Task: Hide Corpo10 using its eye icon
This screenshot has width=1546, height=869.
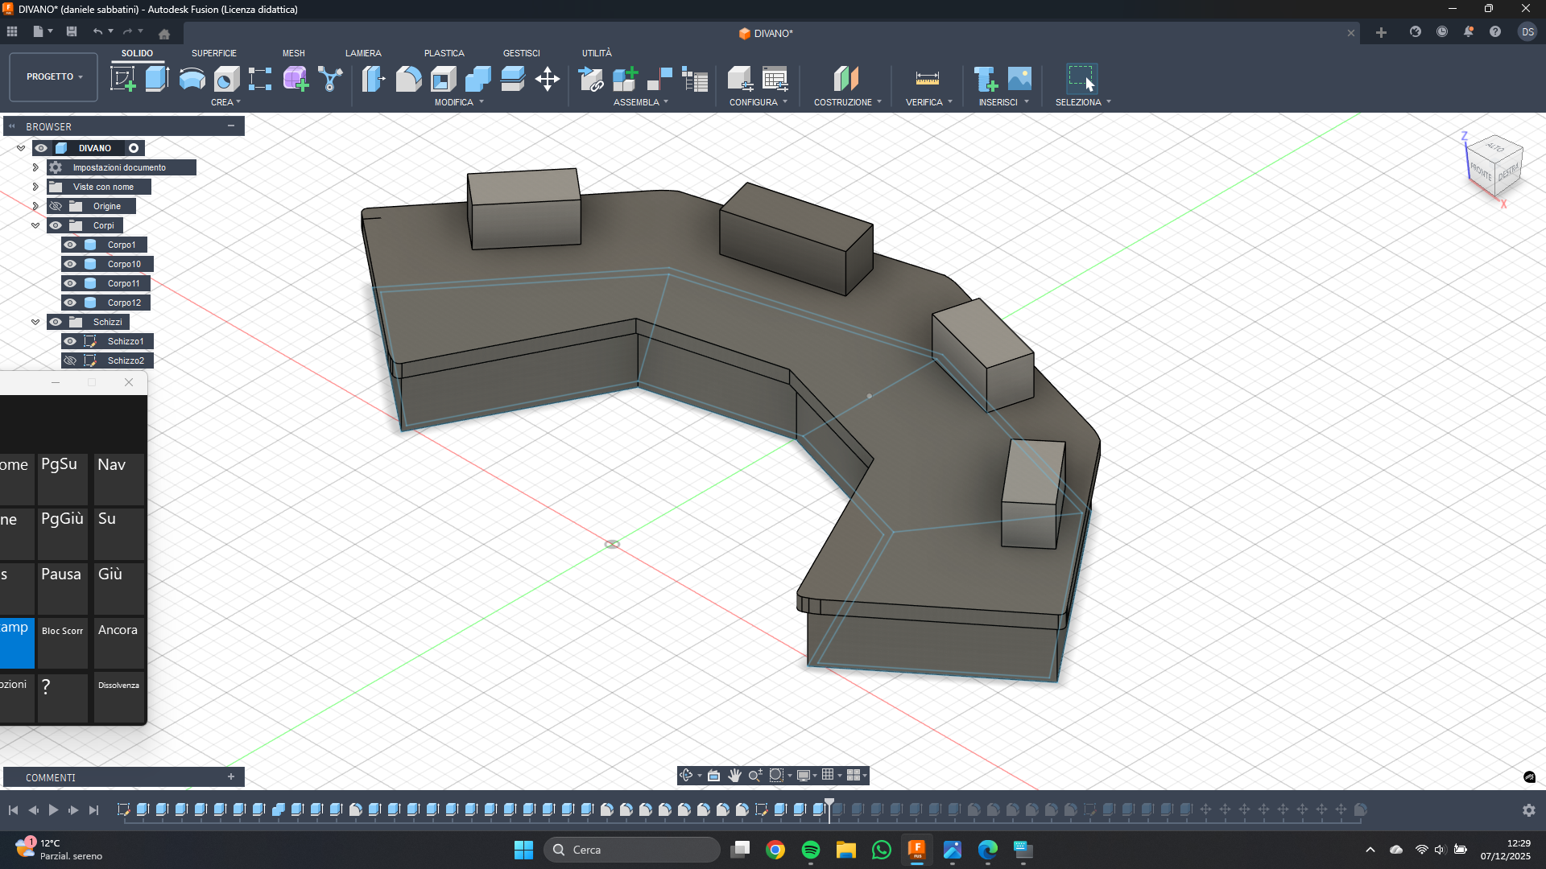Action: pos(71,264)
